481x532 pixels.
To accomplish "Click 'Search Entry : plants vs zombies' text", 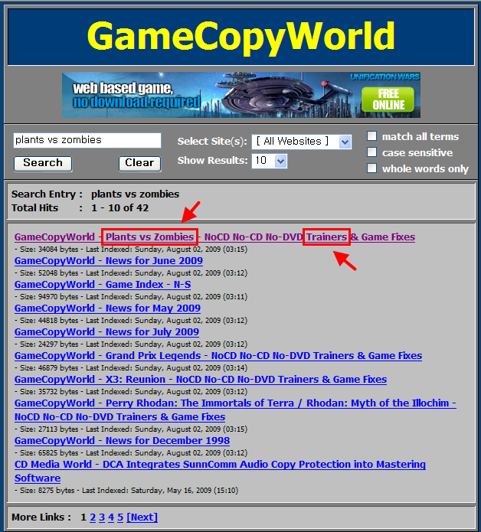I will coord(95,194).
